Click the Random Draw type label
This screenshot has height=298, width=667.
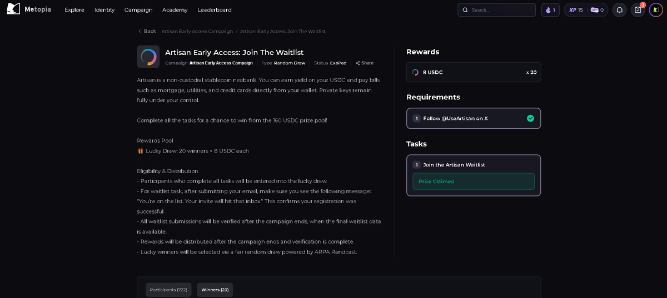pyautogui.click(x=290, y=63)
